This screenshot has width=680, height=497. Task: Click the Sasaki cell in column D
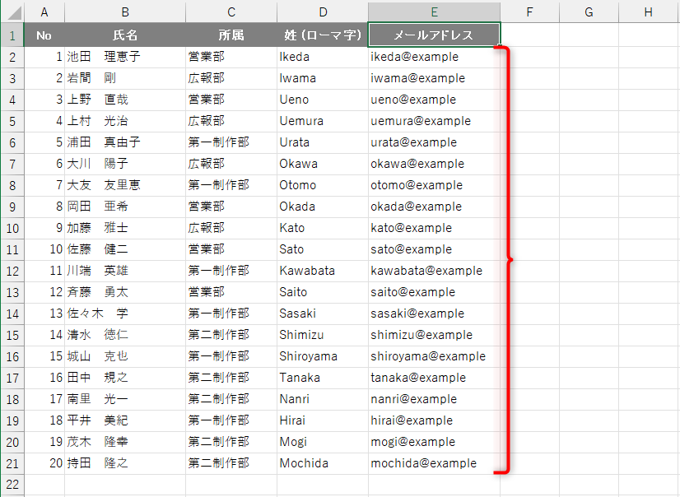(x=323, y=313)
